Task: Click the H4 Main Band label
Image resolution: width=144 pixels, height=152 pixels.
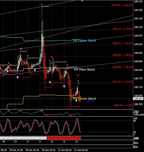Action: (84, 69)
